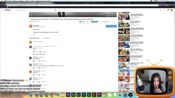
Task: Open the on-screen keyboard in search box
Action: [55, 10]
